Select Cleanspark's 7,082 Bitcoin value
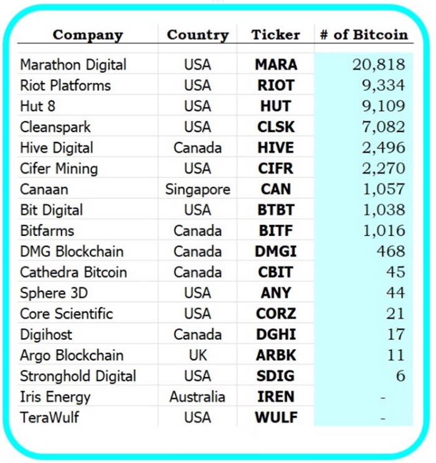436x463 pixels. [384, 127]
